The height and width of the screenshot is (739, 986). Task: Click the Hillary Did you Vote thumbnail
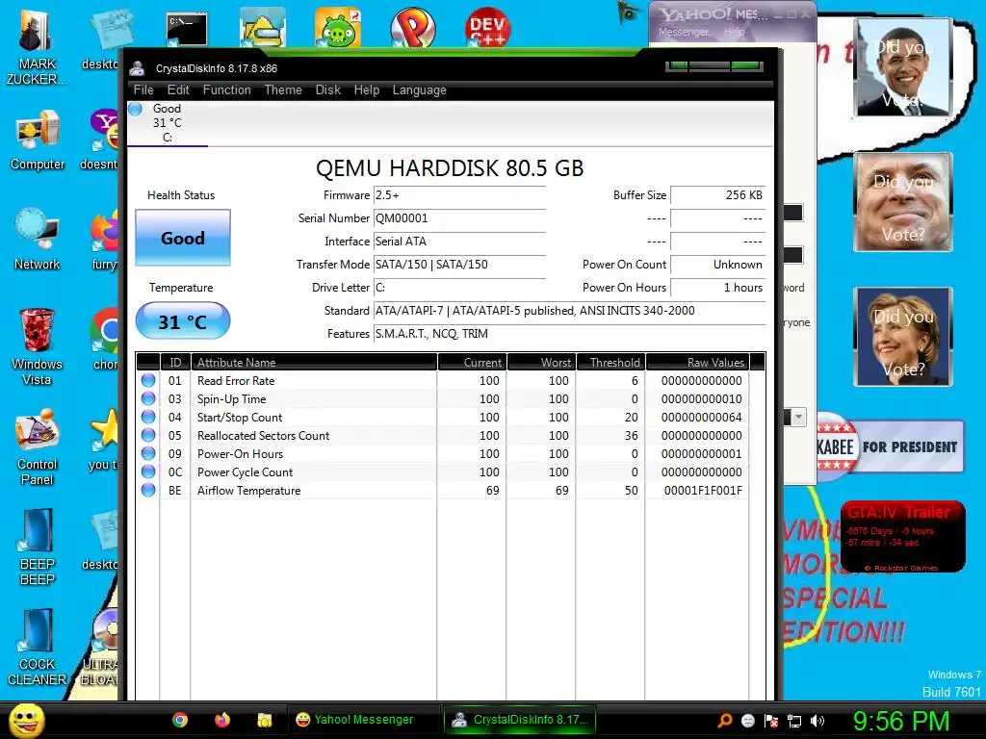(x=903, y=337)
